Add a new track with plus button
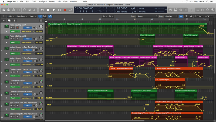The width and height of the screenshot is (216, 122). [x=4, y=21]
